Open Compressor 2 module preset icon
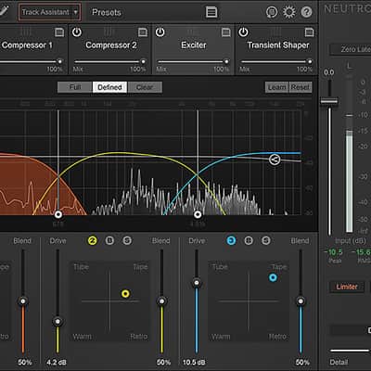This screenshot has width=371, height=371. click(x=143, y=32)
